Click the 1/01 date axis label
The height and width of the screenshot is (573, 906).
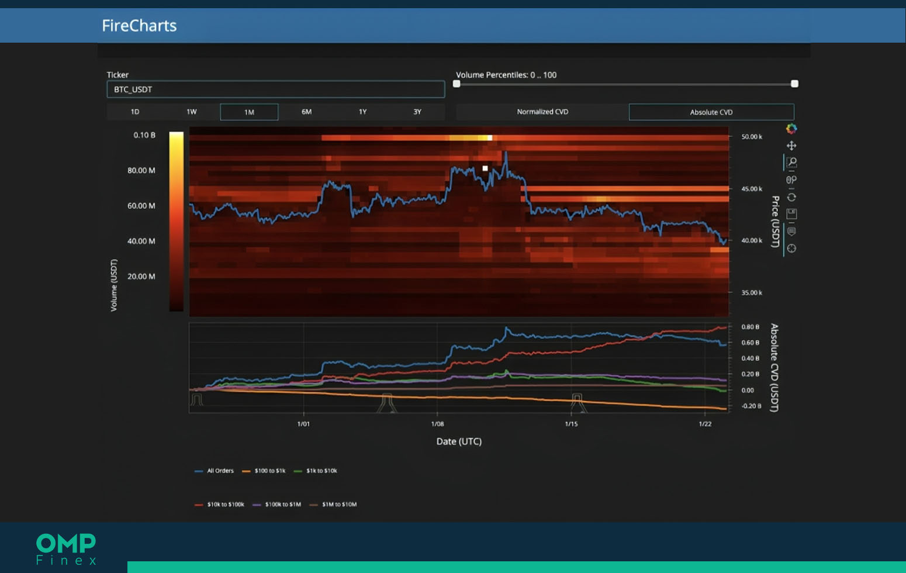(303, 424)
